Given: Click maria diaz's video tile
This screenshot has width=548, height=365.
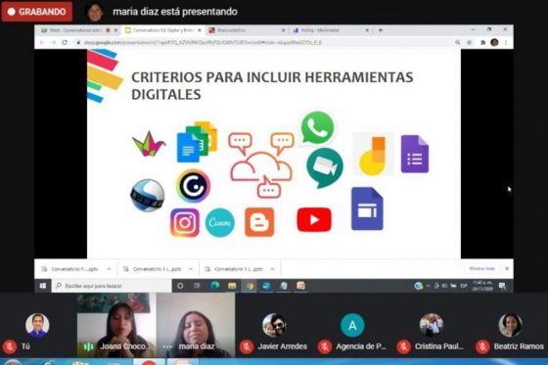Looking at the screenshot, I should point(196,325).
